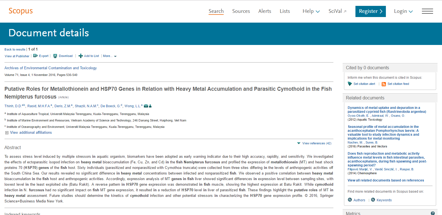442x215 pixels.
Task: Click the Set citation feed RSS icon
Action: (384, 84)
